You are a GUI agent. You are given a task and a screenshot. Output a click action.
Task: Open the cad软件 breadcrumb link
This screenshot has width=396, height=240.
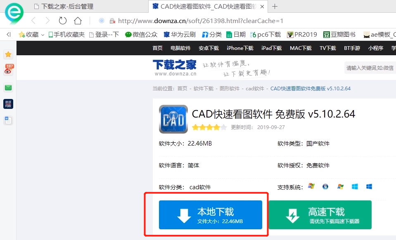pyautogui.click(x=254, y=88)
